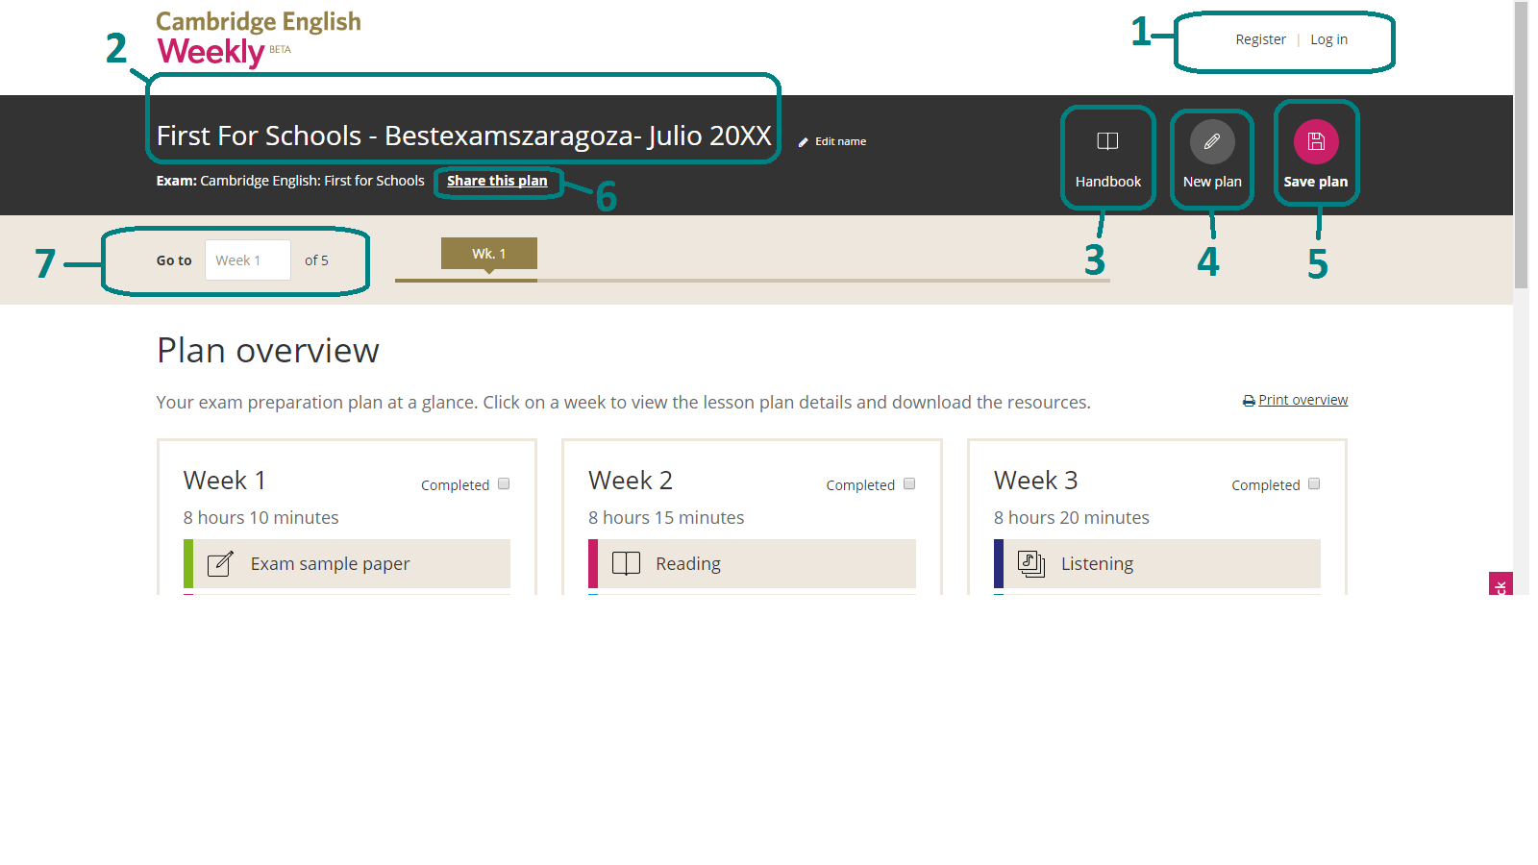Click the pink feedback tab at right edge
1538x865 pixels.
tap(1501, 583)
